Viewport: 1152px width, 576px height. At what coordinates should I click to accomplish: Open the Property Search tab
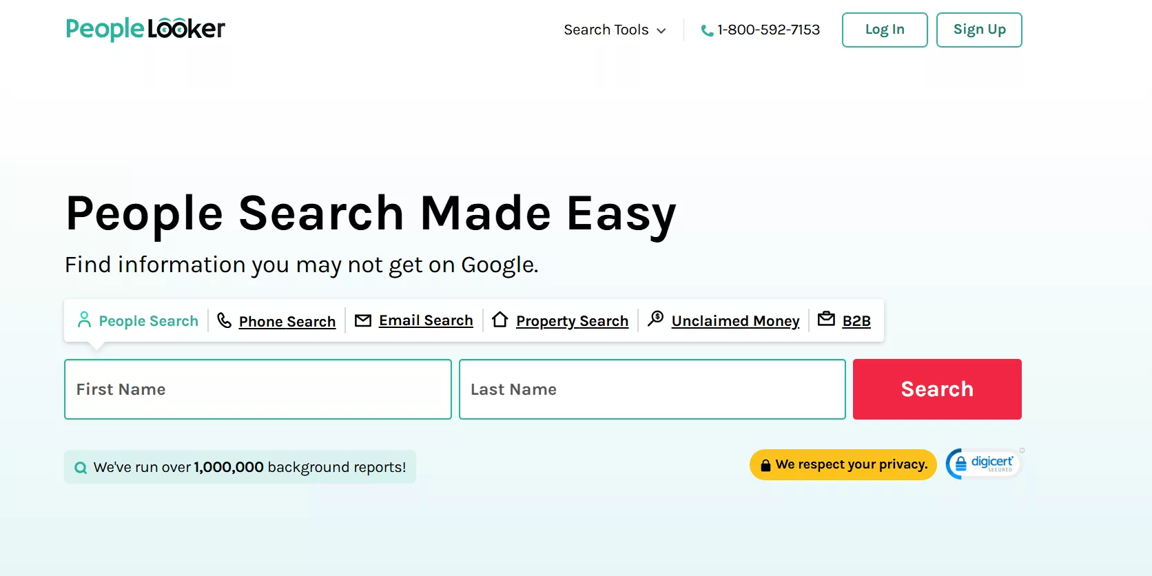(x=561, y=320)
